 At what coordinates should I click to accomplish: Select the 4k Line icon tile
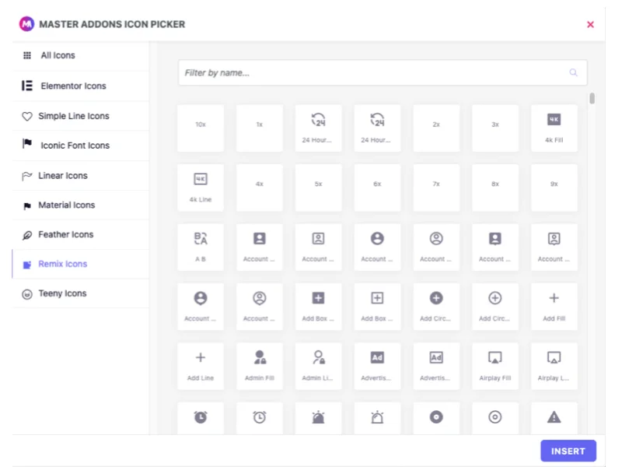click(201, 188)
